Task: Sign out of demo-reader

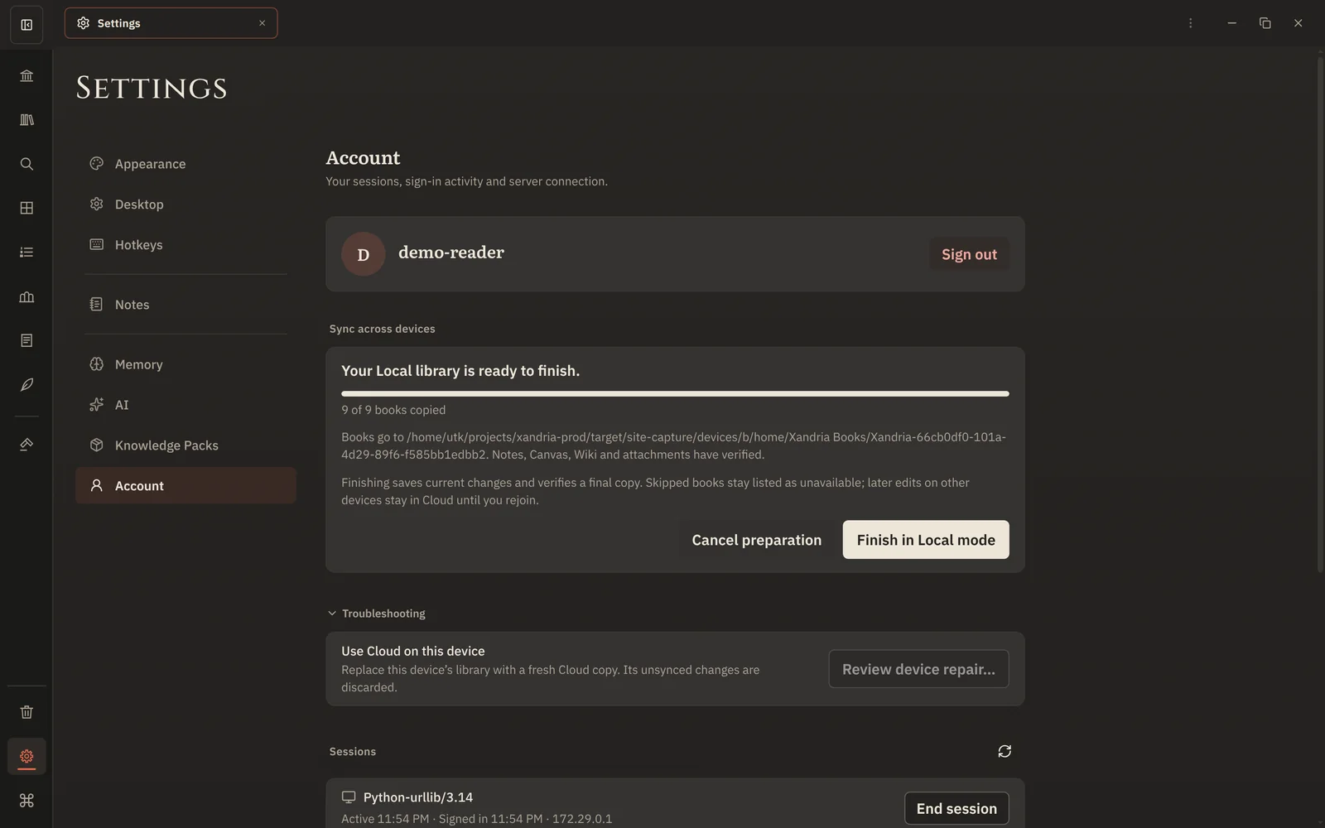Action: pos(969,254)
